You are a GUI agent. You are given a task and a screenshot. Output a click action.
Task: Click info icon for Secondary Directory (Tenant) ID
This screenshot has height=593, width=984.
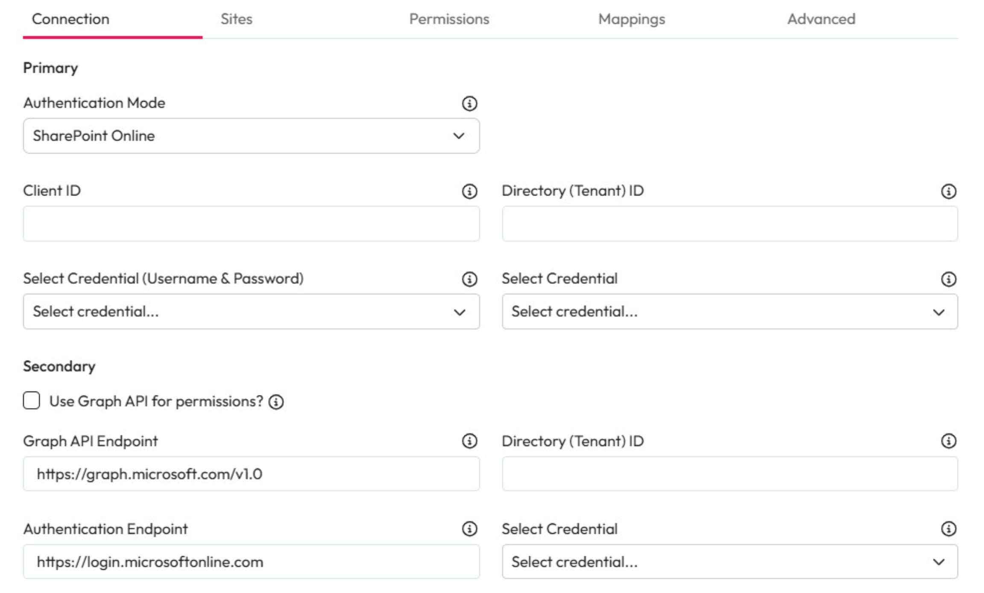[x=948, y=441]
